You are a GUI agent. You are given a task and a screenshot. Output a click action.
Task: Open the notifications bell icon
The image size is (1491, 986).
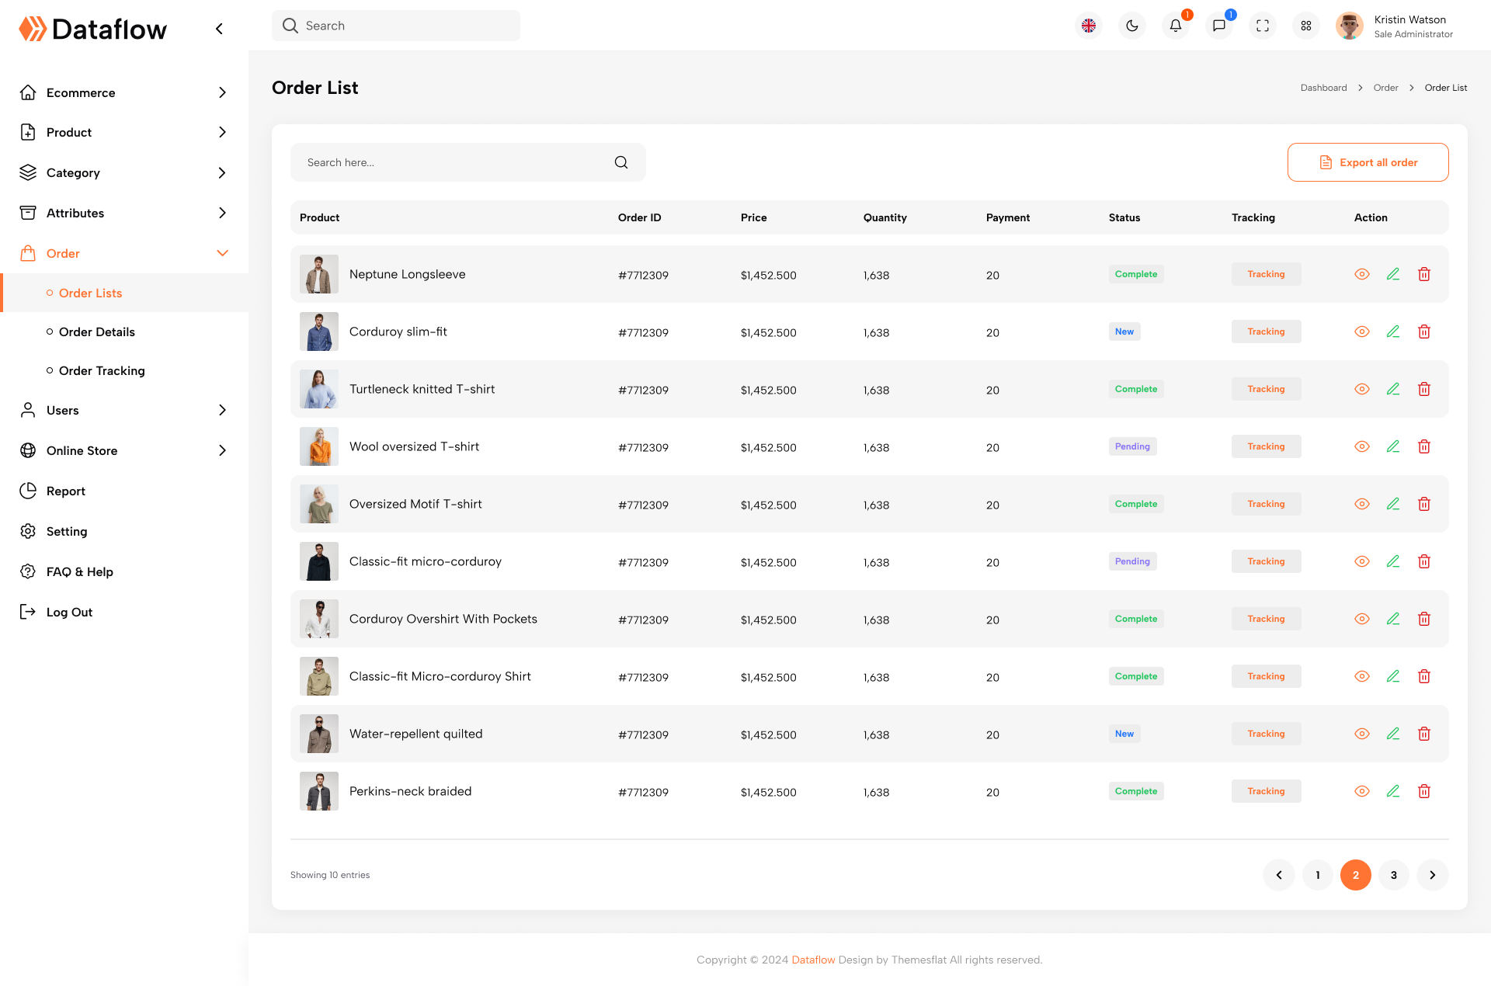pos(1175,26)
